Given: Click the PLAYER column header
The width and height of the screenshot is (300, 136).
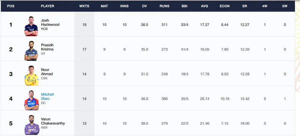Looking at the screenshot, I should (48, 6).
